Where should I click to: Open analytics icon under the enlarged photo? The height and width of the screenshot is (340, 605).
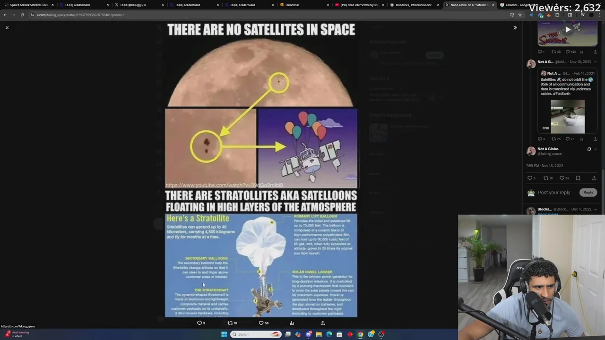292,323
